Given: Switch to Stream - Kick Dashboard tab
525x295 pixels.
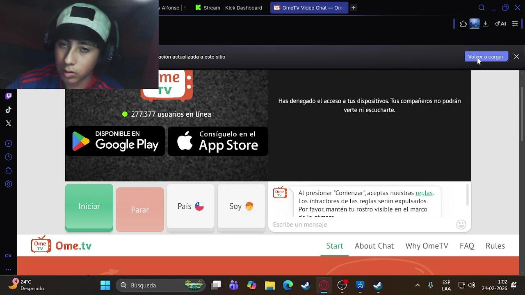Looking at the screenshot, I should (228, 7).
